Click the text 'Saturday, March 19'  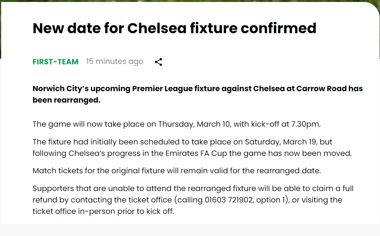pos(278,142)
